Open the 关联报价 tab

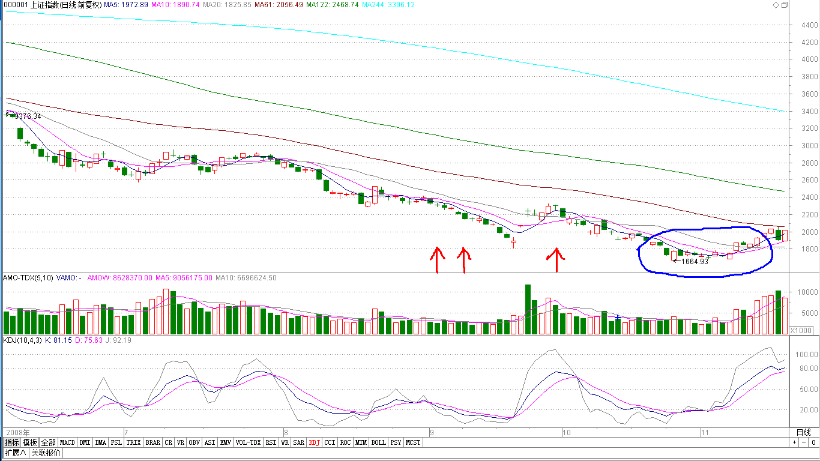coord(46,453)
